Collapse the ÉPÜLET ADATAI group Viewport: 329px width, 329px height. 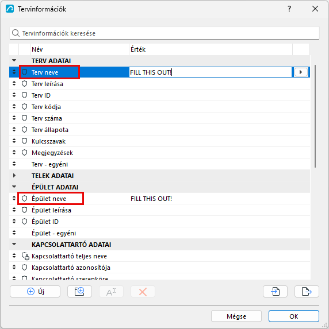coord(14,187)
